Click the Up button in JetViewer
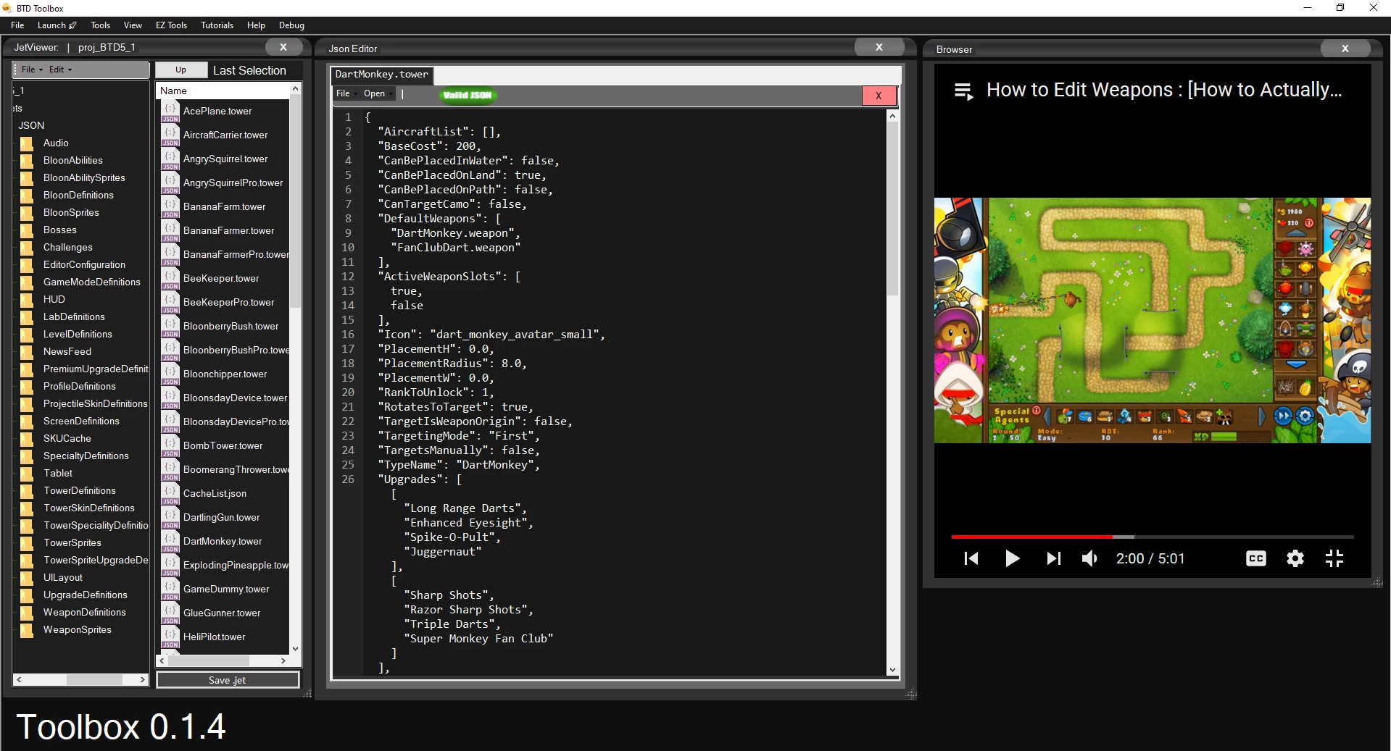 [x=180, y=70]
